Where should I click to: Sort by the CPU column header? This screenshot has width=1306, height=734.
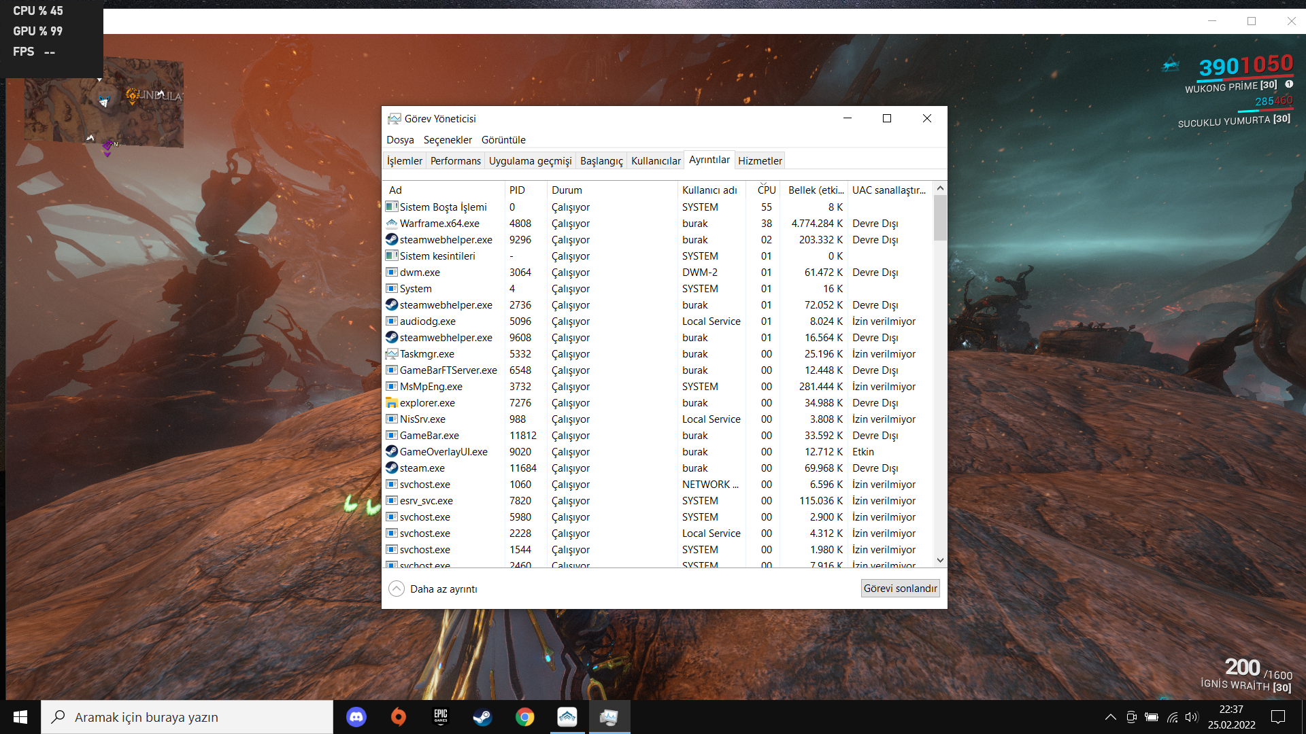coord(766,190)
